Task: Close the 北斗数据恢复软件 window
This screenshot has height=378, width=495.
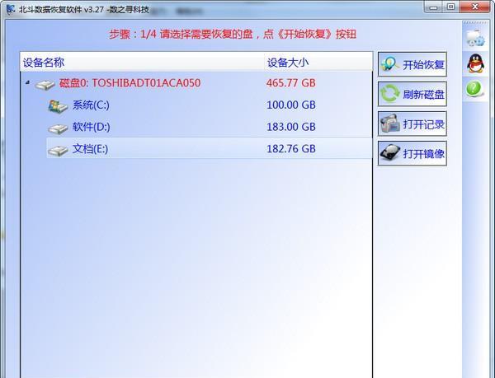Action: pos(475,7)
